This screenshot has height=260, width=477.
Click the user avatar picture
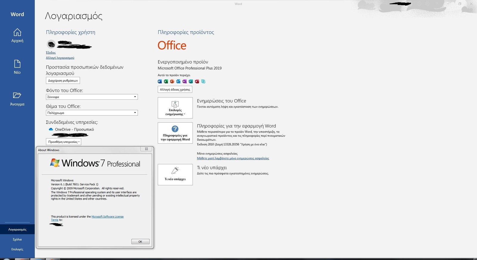pos(51,44)
